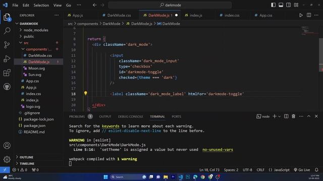The image size is (323, 181).
Task: Open notifications bell in status bar
Action: 316,170
